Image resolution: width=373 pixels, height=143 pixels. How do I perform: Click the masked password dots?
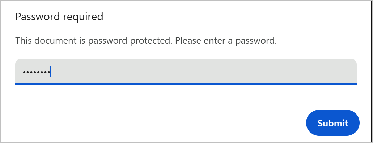pyautogui.click(x=37, y=72)
